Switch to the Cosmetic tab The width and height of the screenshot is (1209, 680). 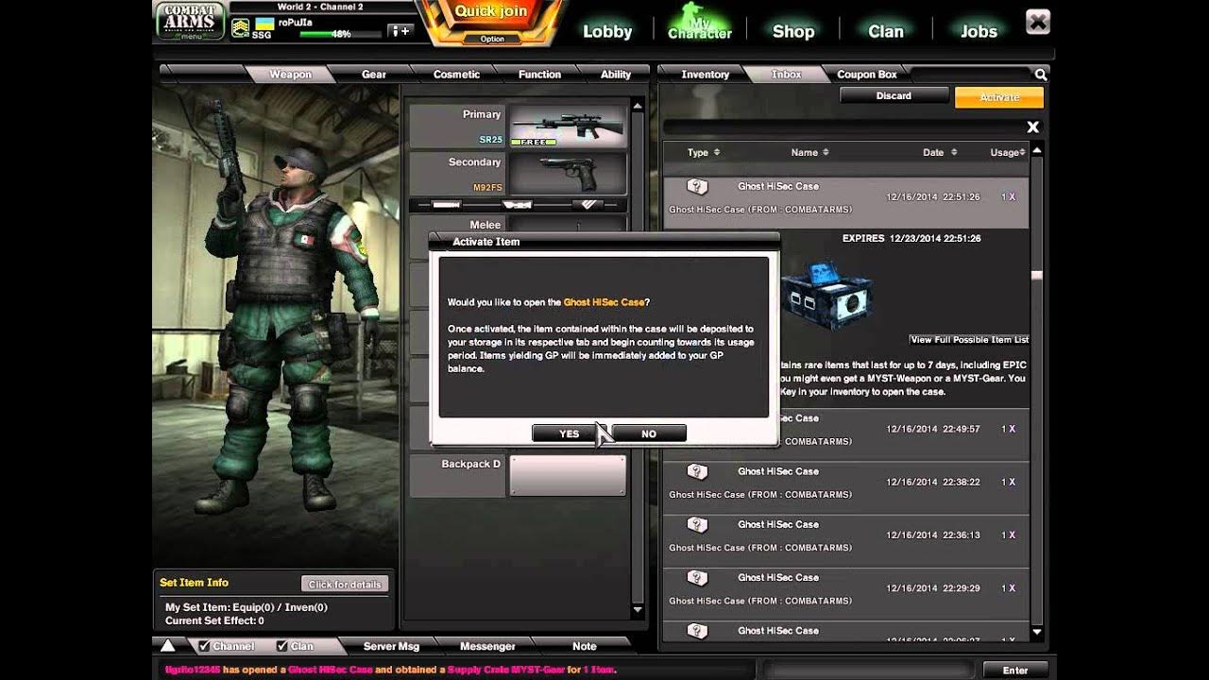[x=456, y=75]
